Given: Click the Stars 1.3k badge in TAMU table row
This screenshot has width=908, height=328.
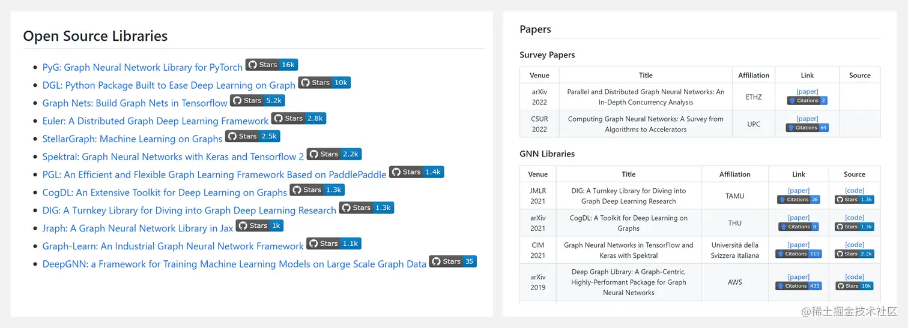Looking at the screenshot, I should [855, 200].
